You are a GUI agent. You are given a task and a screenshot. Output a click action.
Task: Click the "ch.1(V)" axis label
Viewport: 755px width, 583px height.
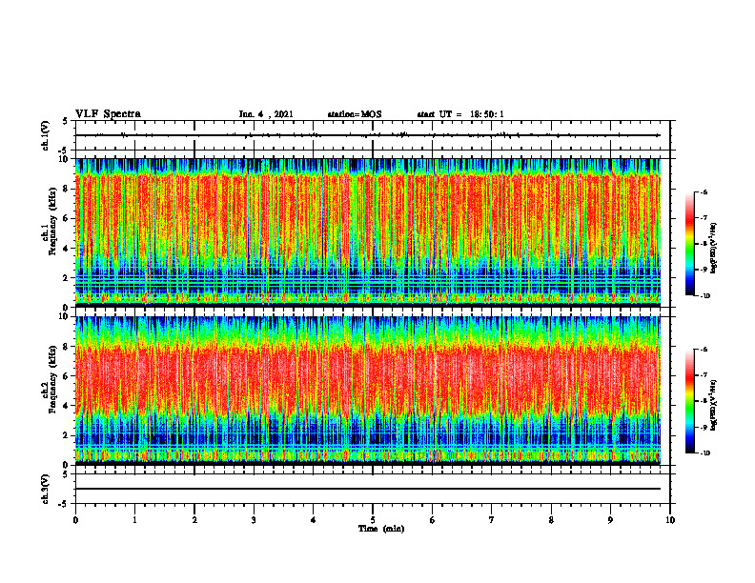point(45,135)
